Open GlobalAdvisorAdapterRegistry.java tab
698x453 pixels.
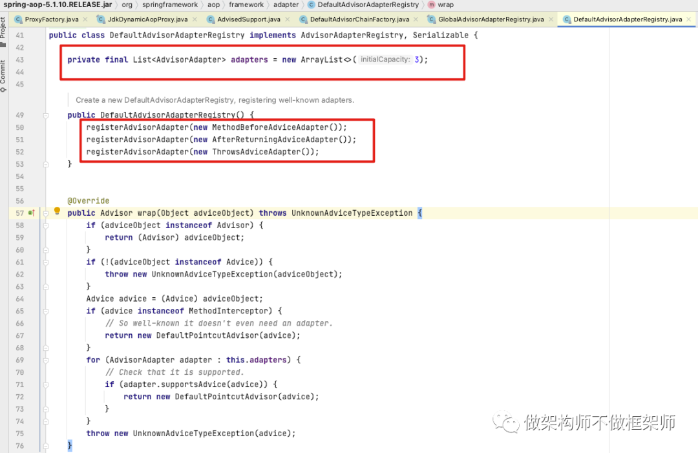point(491,19)
